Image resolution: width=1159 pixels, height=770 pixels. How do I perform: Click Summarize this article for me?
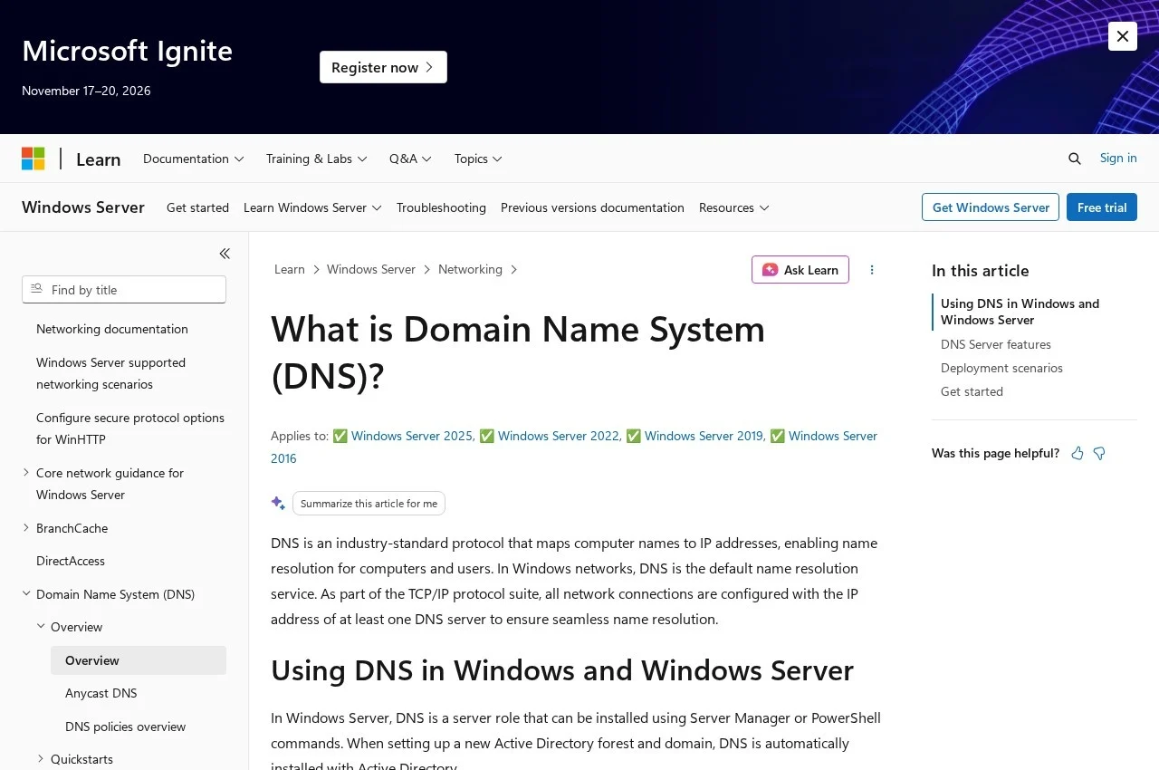[x=369, y=504]
